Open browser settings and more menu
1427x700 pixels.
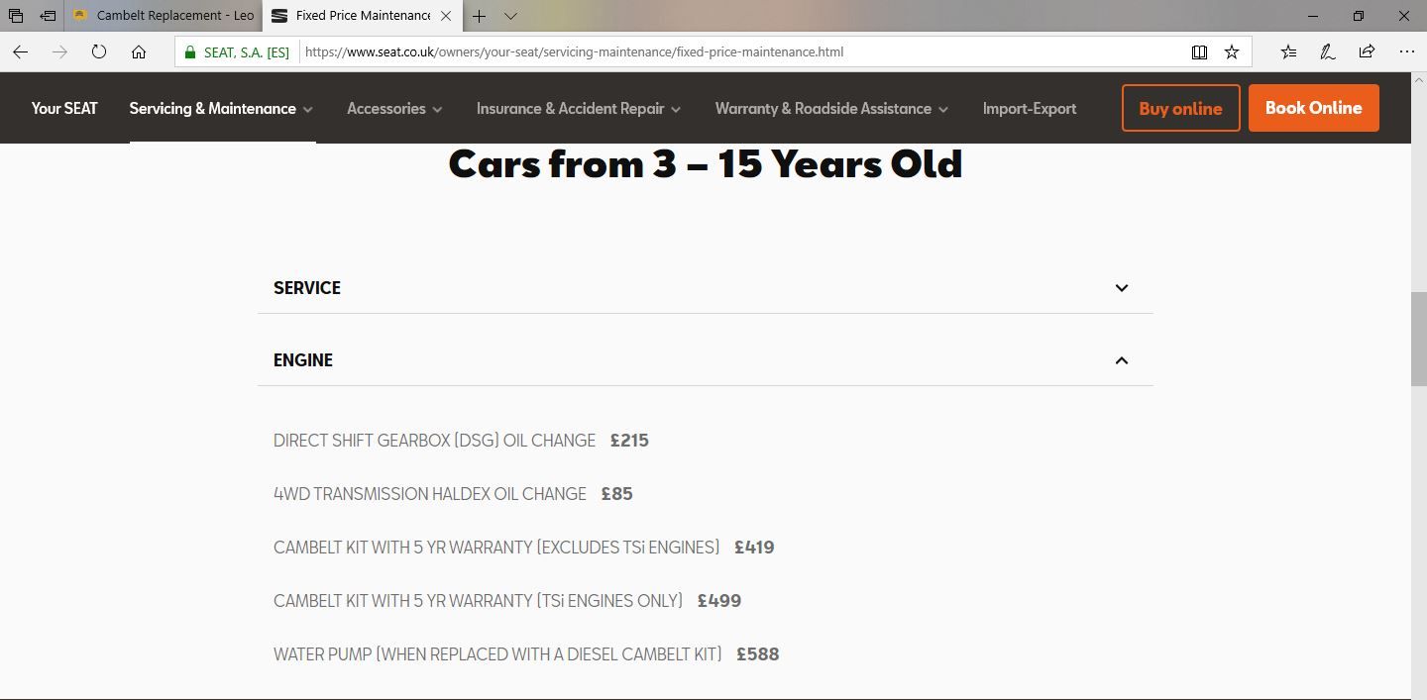pyautogui.click(x=1406, y=52)
